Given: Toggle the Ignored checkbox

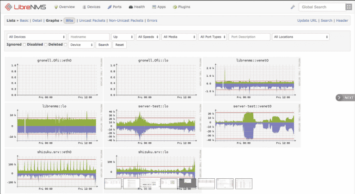Looking at the screenshot, I should click(24, 45).
